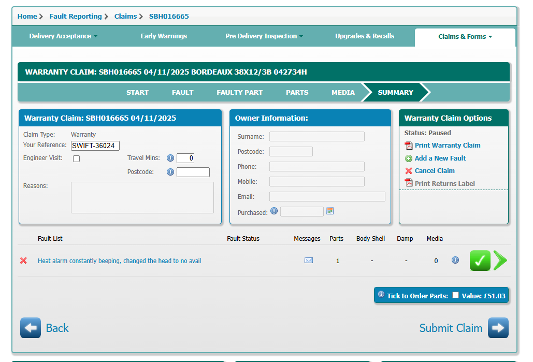The height and width of the screenshot is (362, 533).
Task: Click the Status: Paused text
Action: (428, 133)
